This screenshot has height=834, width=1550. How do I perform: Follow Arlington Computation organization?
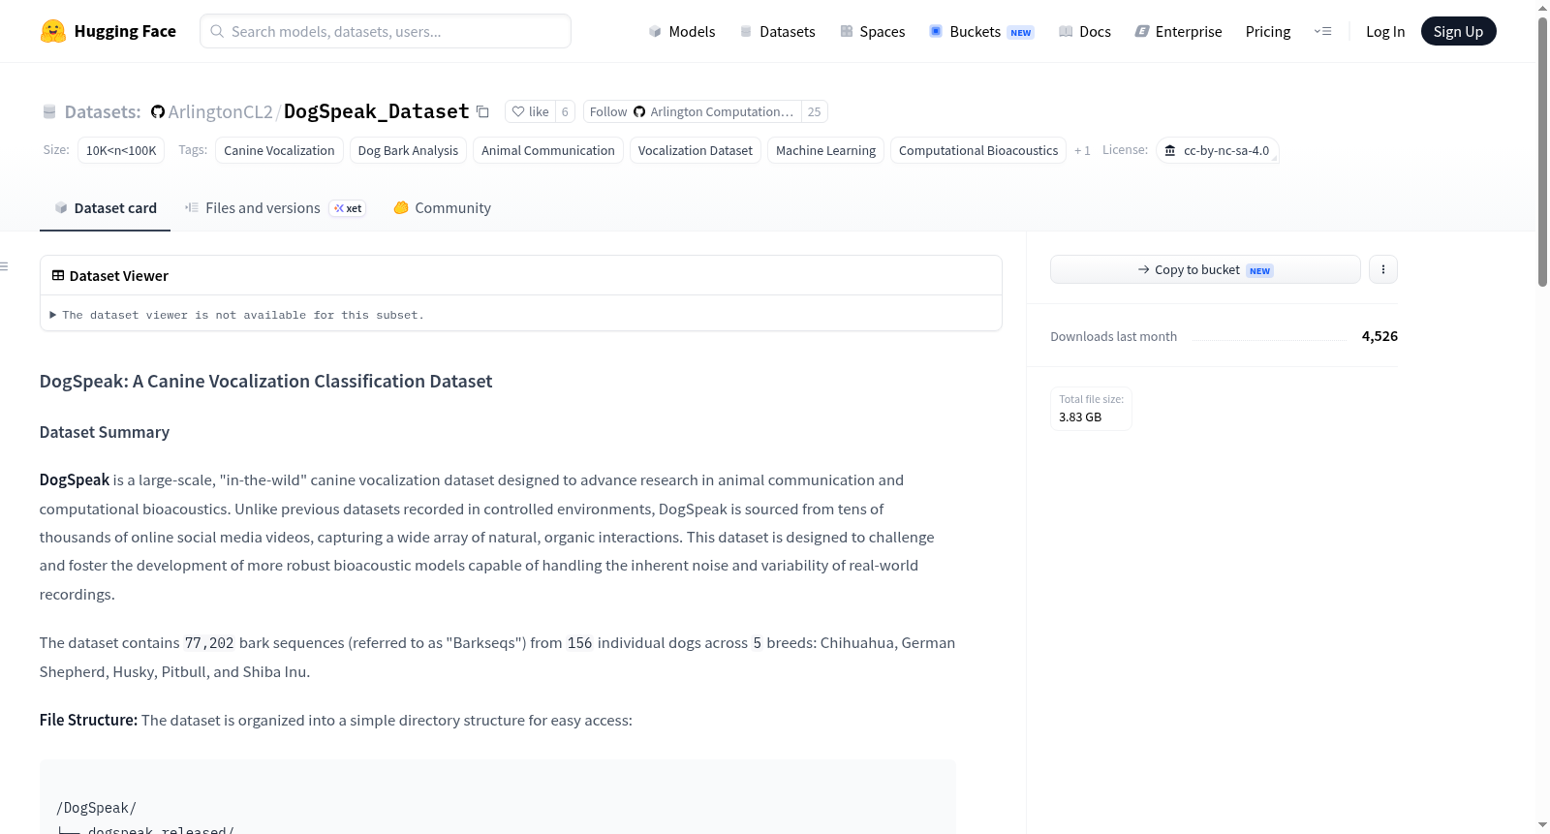692,111
